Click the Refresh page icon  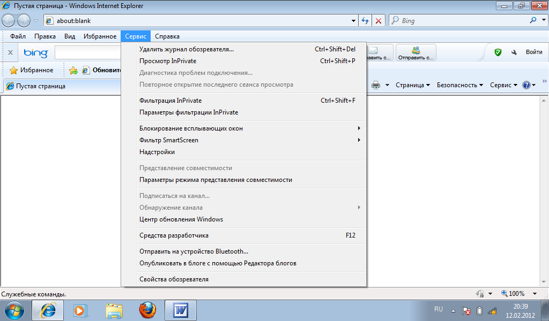click(365, 21)
